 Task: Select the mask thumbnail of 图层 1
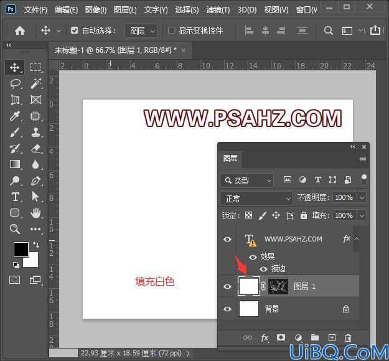point(278,286)
